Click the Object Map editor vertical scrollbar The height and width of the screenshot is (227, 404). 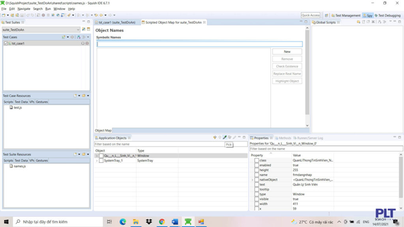tap(307, 72)
